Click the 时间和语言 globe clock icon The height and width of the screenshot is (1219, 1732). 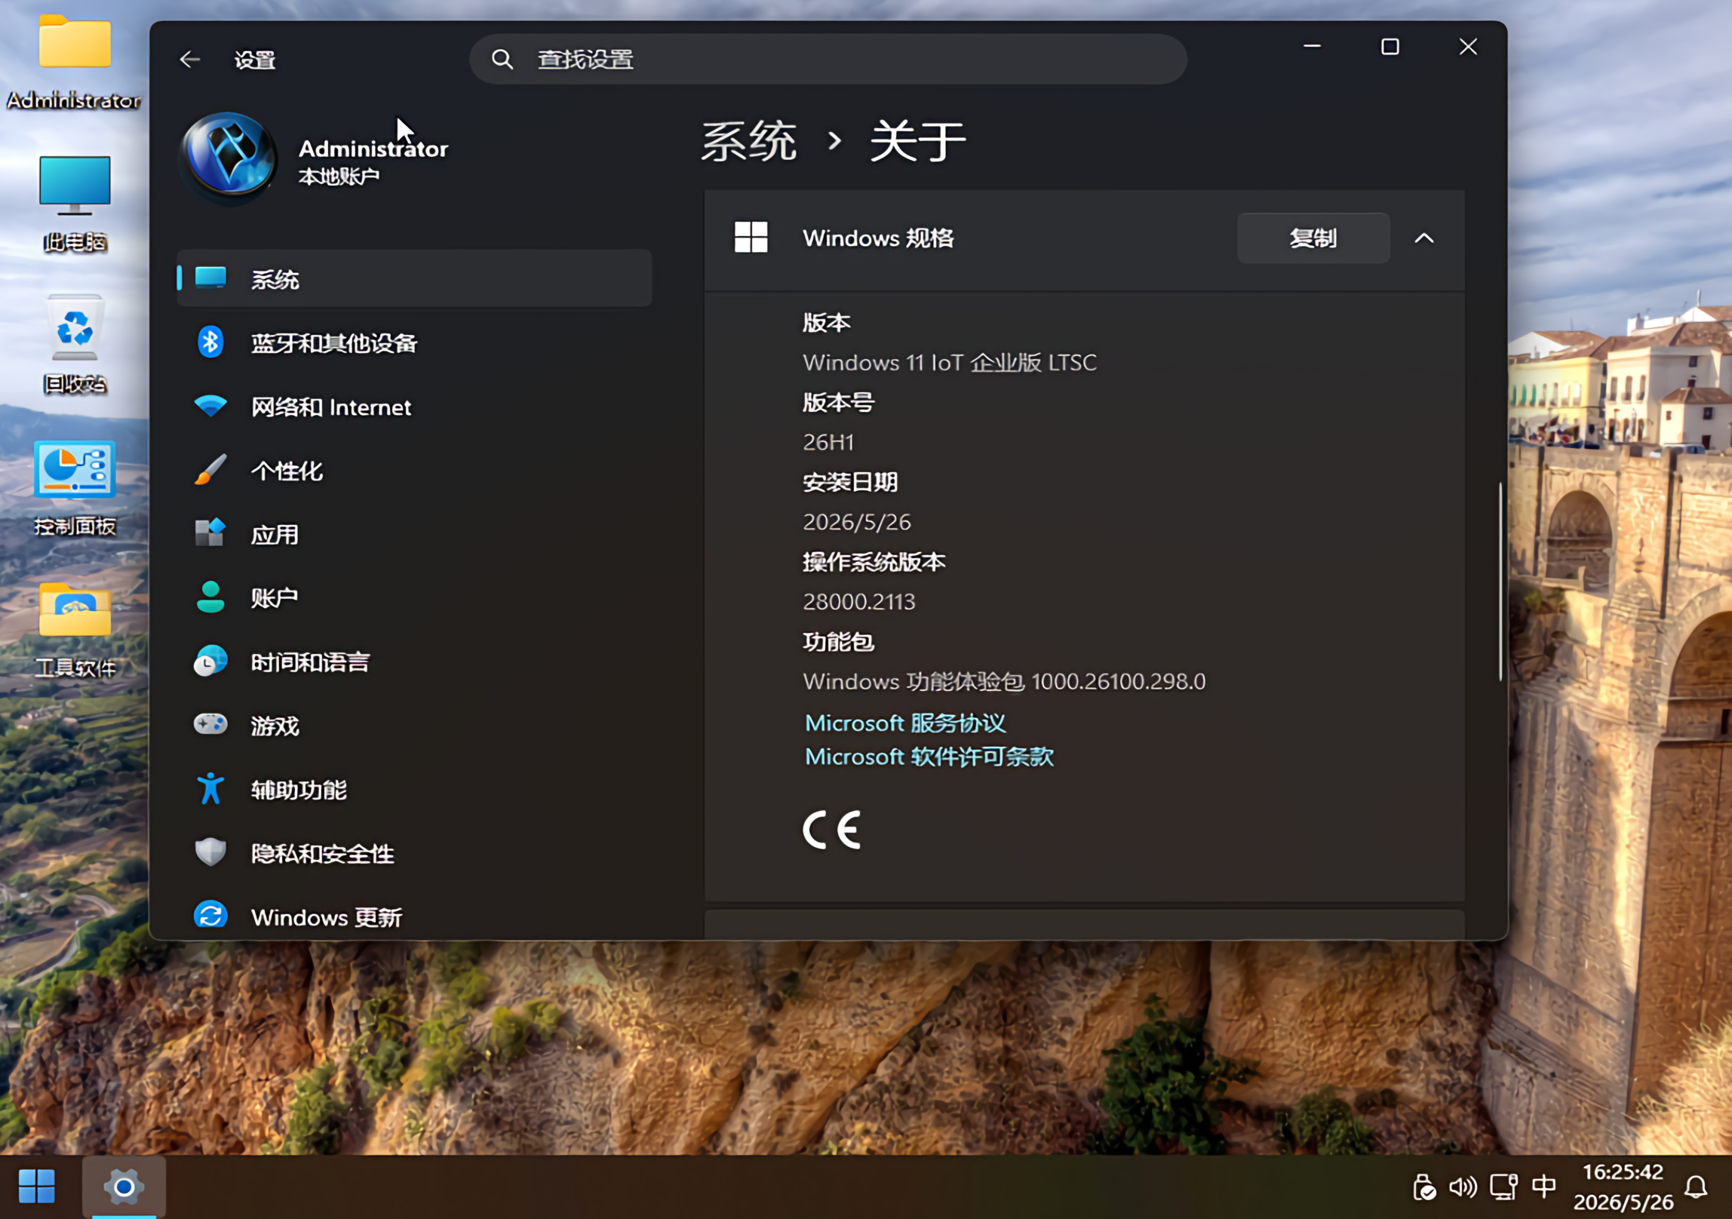[210, 662]
